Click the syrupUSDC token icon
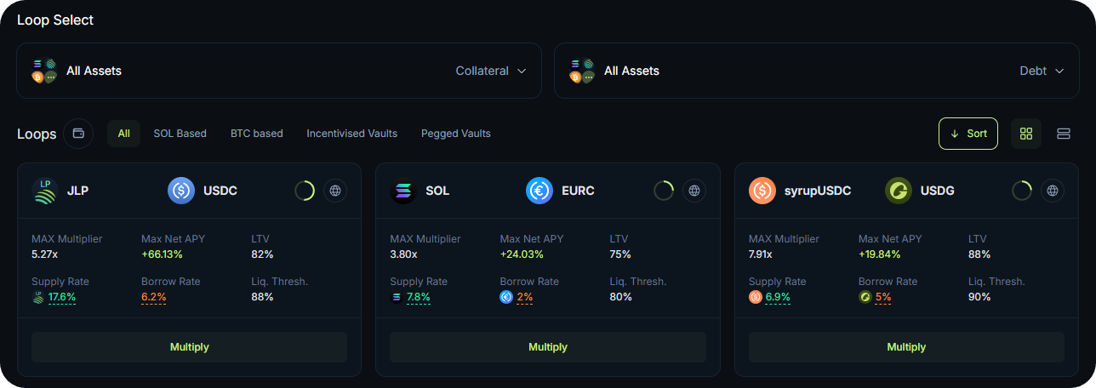Viewport: 1096px width, 388px height. point(762,191)
